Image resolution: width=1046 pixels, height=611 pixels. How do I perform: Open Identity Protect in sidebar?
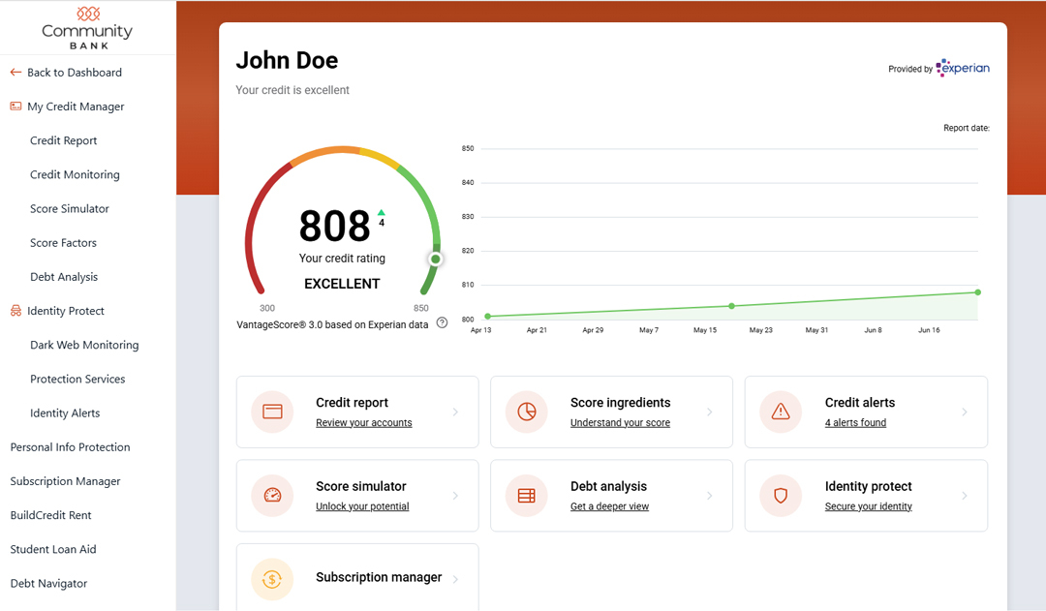click(66, 311)
